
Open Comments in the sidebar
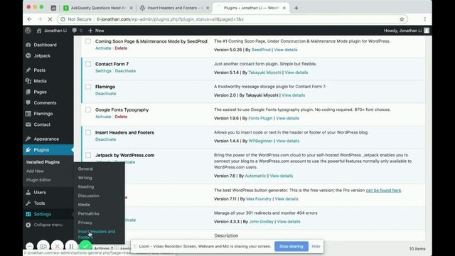pyautogui.click(x=45, y=102)
